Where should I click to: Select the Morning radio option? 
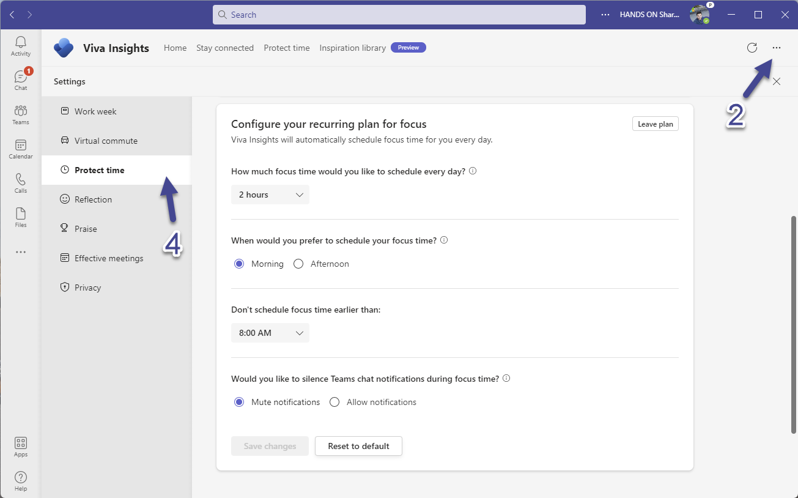click(239, 264)
